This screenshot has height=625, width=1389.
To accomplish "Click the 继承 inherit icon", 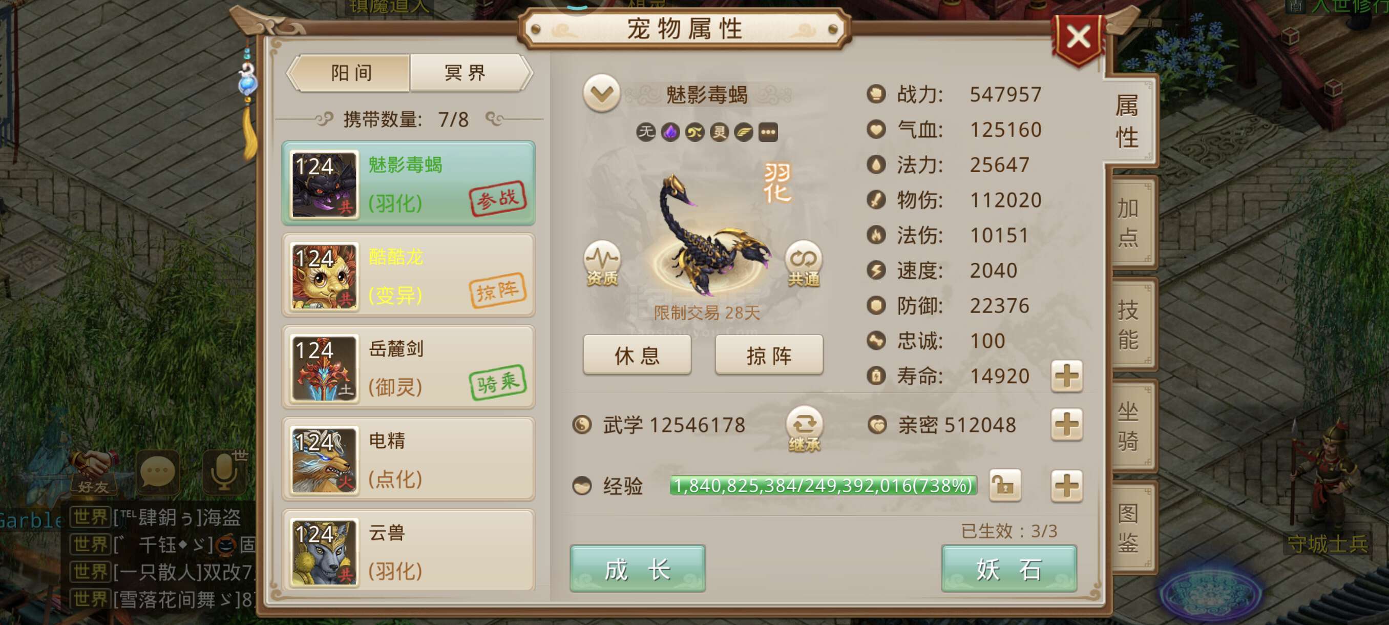I will point(804,429).
